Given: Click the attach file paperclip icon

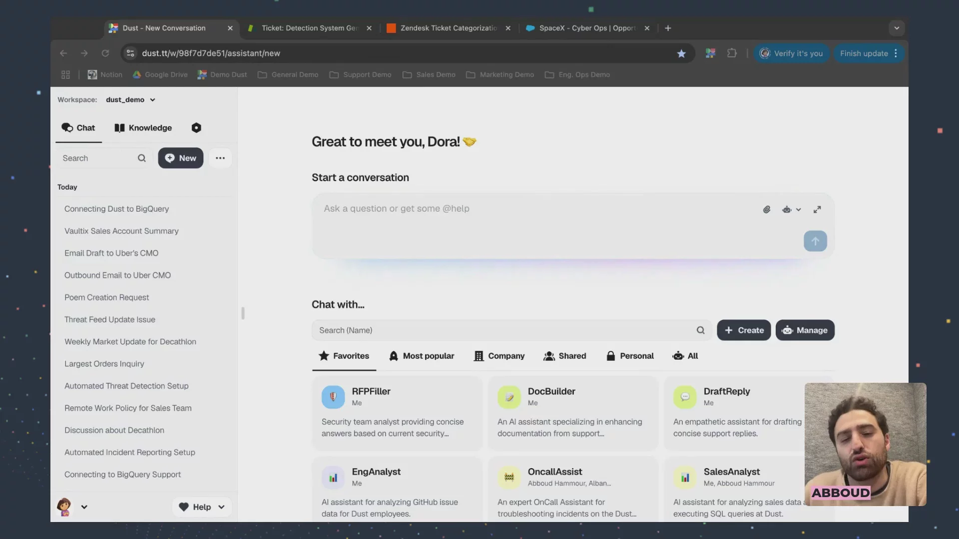Looking at the screenshot, I should click(767, 210).
